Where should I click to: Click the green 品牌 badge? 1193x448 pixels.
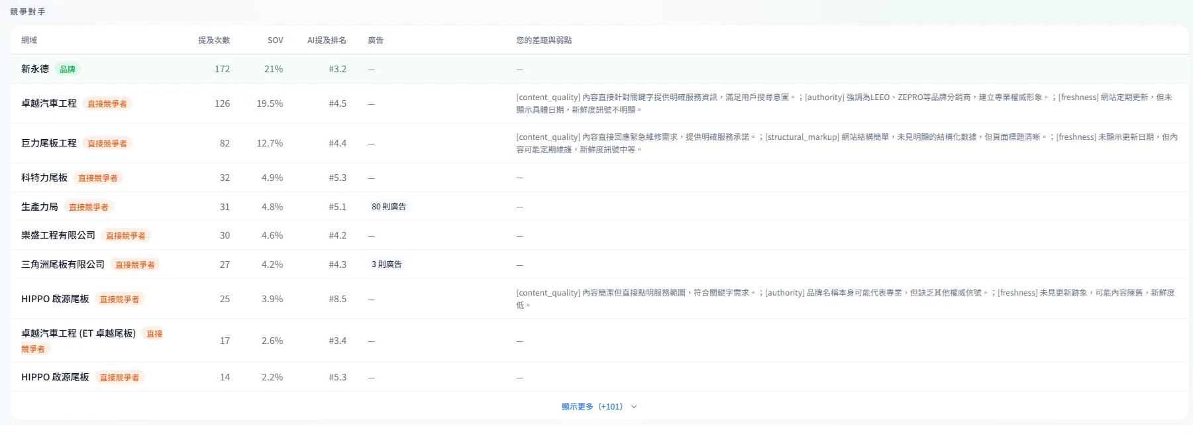68,69
